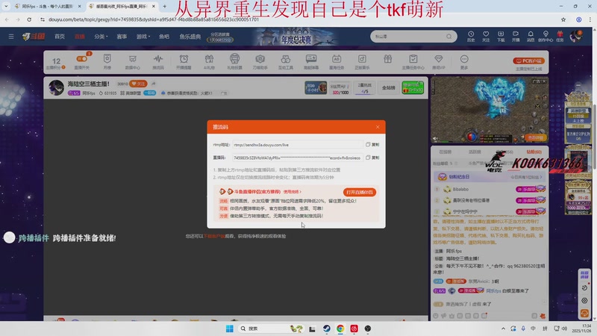Open 鱼吧 in the top navigation
Image resolution: width=597 pixels, height=336 pixels.
pyautogui.click(x=164, y=37)
